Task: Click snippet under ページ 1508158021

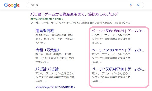Action: point(111,39)
